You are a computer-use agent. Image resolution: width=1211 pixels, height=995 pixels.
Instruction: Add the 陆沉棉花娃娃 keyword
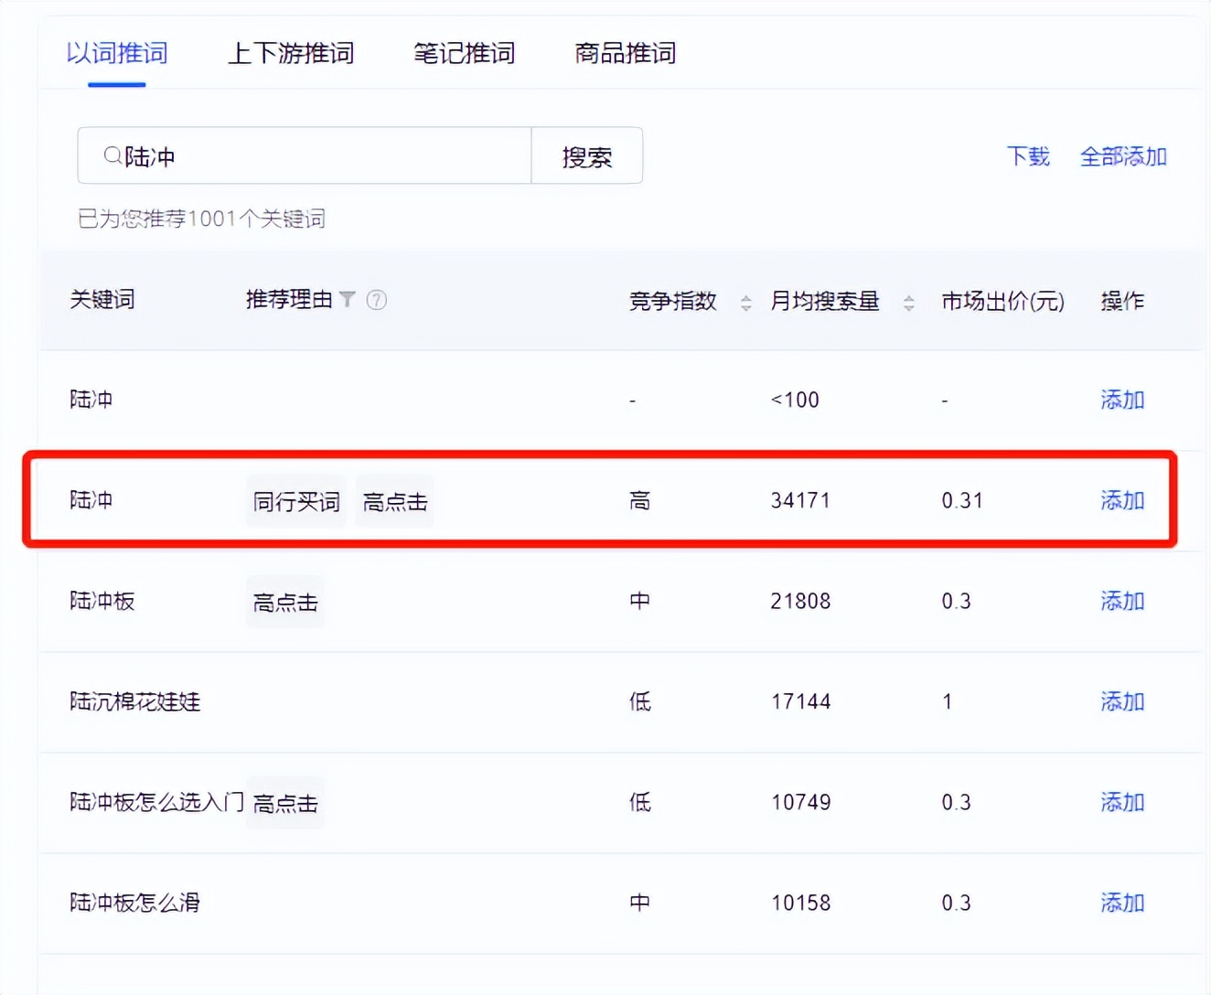(1121, 701)
